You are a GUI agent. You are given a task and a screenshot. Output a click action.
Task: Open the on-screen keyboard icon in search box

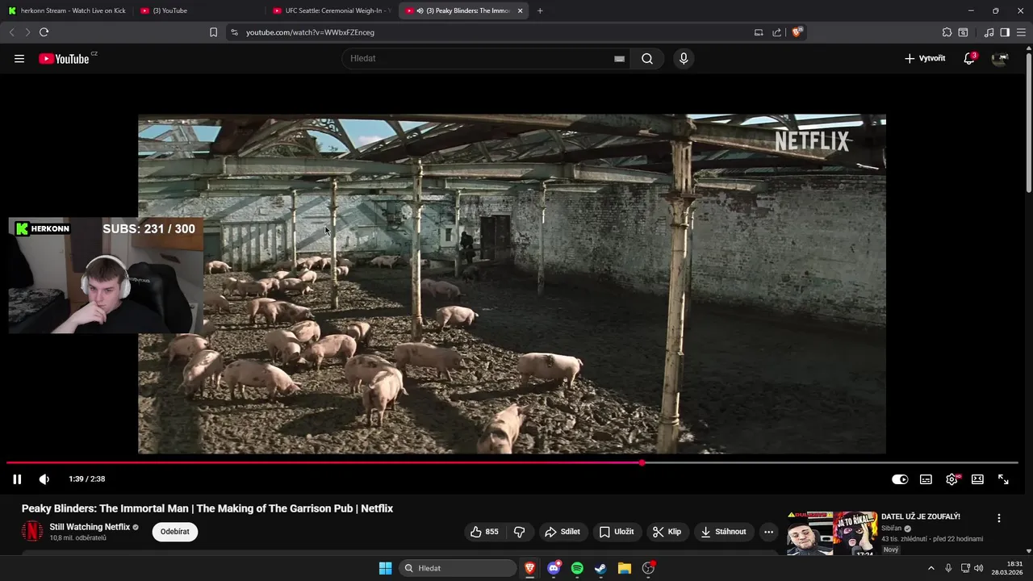pyautogui.click(x=619, y=59)
